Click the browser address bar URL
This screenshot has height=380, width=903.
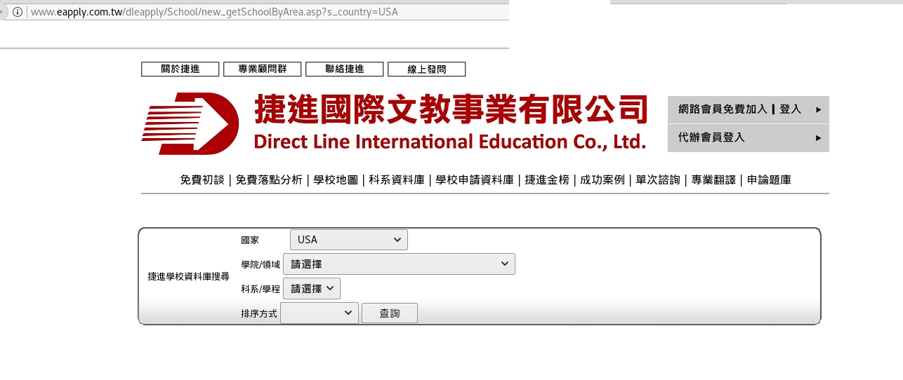[214, 12]
